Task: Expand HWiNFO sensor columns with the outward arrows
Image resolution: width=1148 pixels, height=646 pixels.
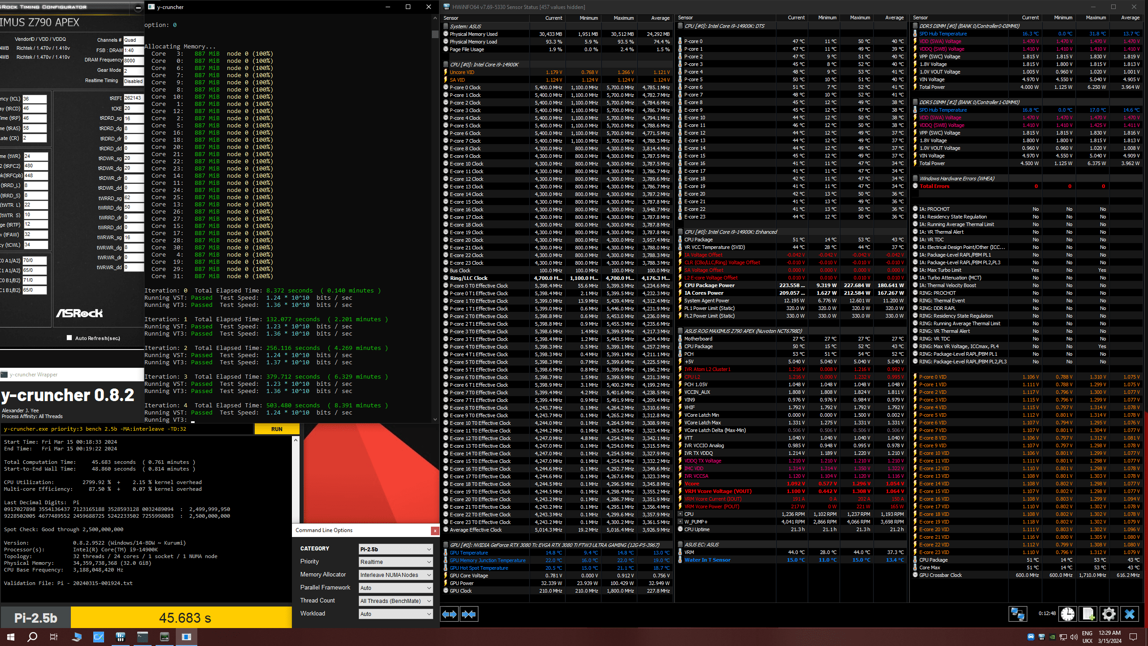Action: point(449,614)
